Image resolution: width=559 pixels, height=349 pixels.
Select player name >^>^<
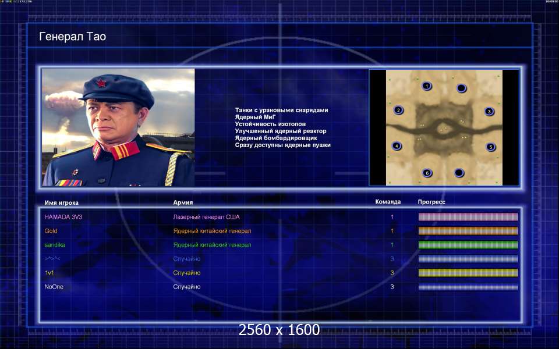point(52,259)
